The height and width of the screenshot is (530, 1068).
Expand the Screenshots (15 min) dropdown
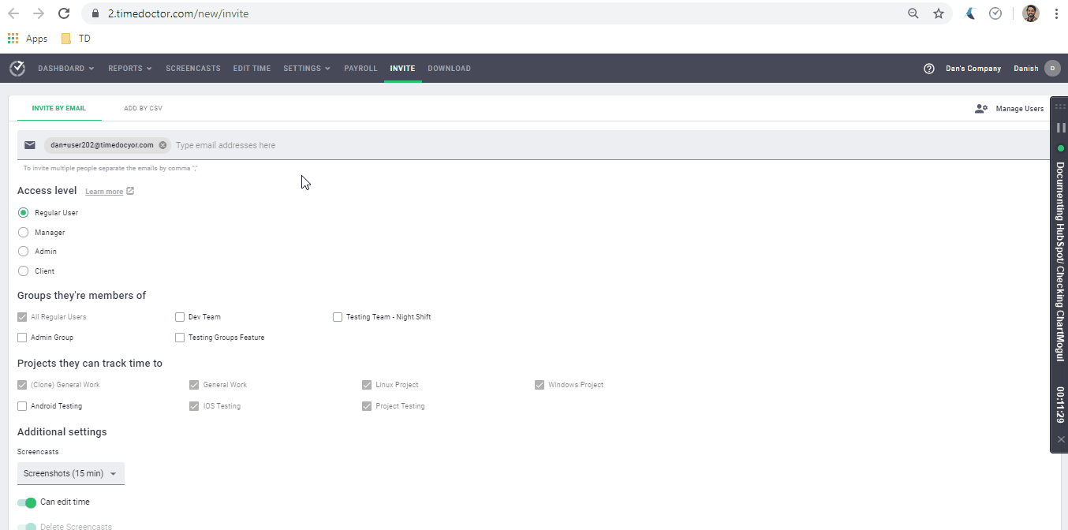pyautogui.click(x=71, y=474)
